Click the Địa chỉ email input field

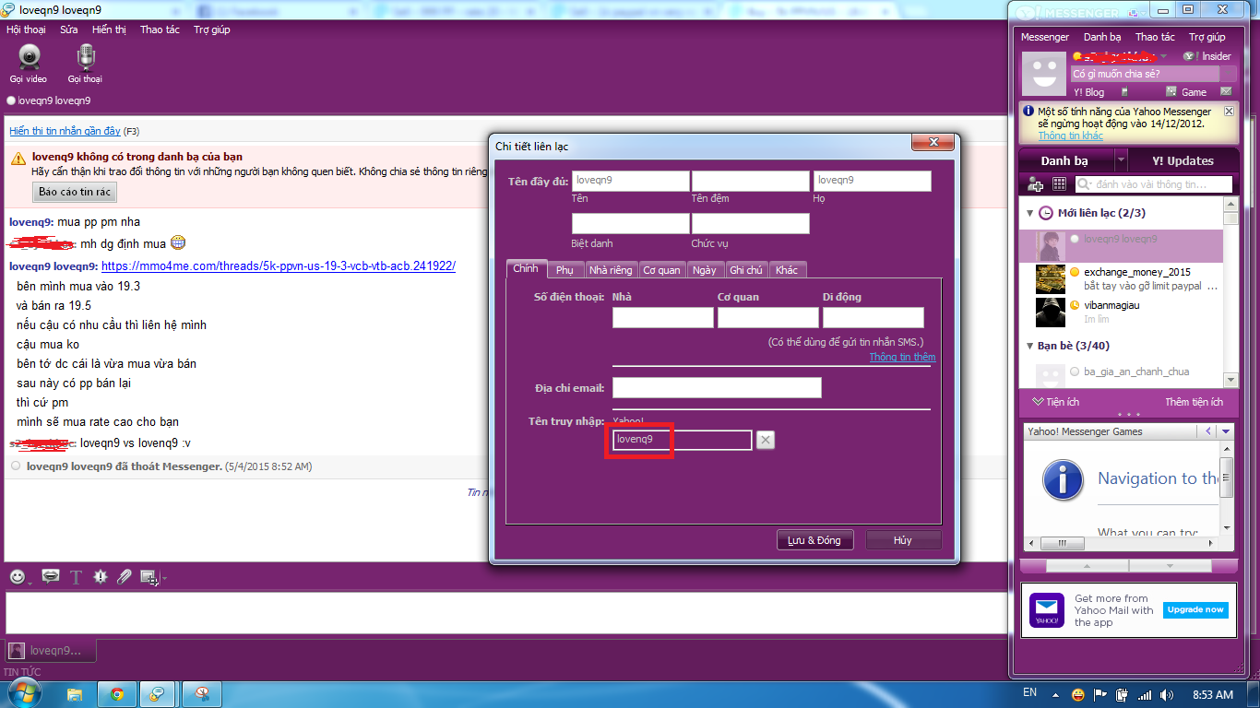click(717, 387)
